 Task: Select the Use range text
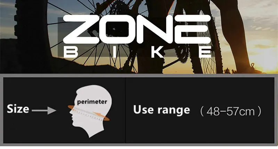coord(162,110)
